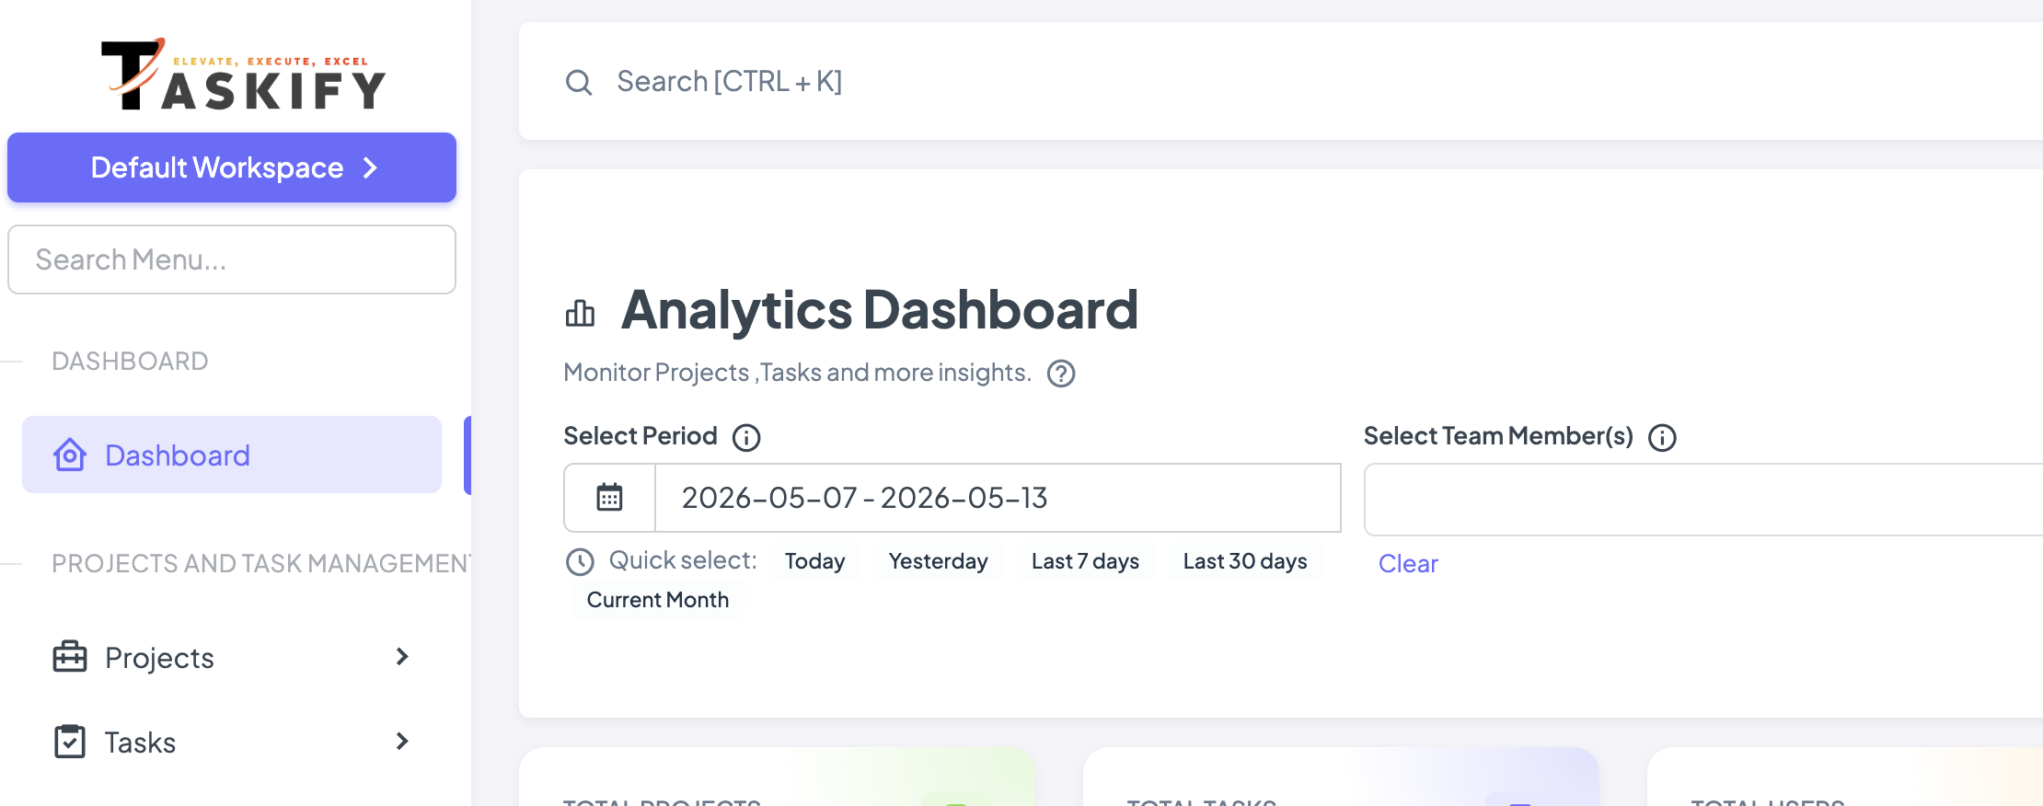Click the PROJECTS AND TASK MANAGEMENT header text

pos(261,563)
